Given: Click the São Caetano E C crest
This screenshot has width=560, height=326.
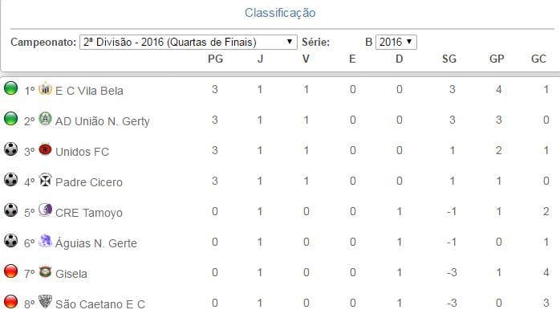Looking at the screenshot, I should [x=45, y=304].
